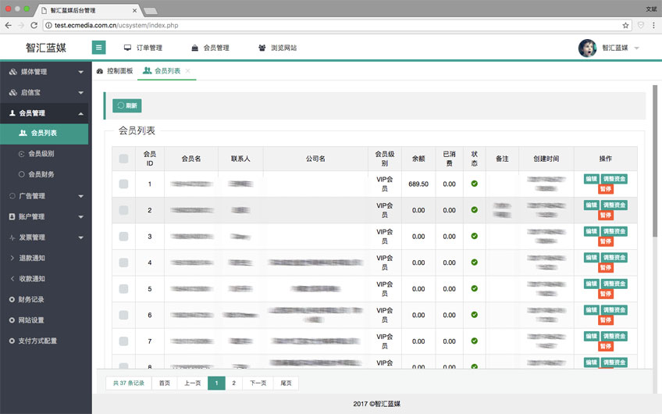Click the green hamburger menu toggle icon

(99, 48)
